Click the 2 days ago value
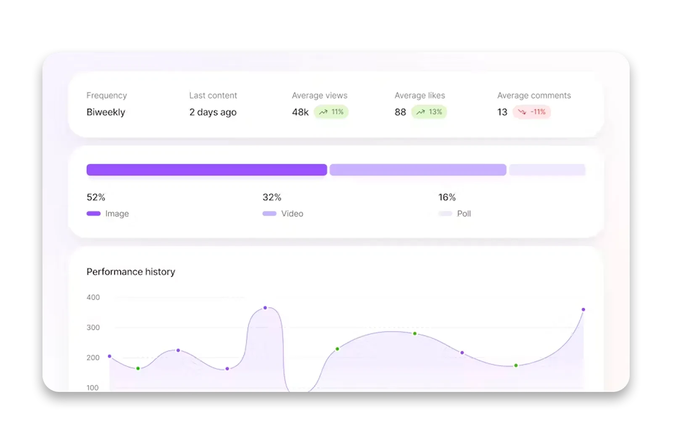The image size is (673, 444). click(x=213, y=112)
